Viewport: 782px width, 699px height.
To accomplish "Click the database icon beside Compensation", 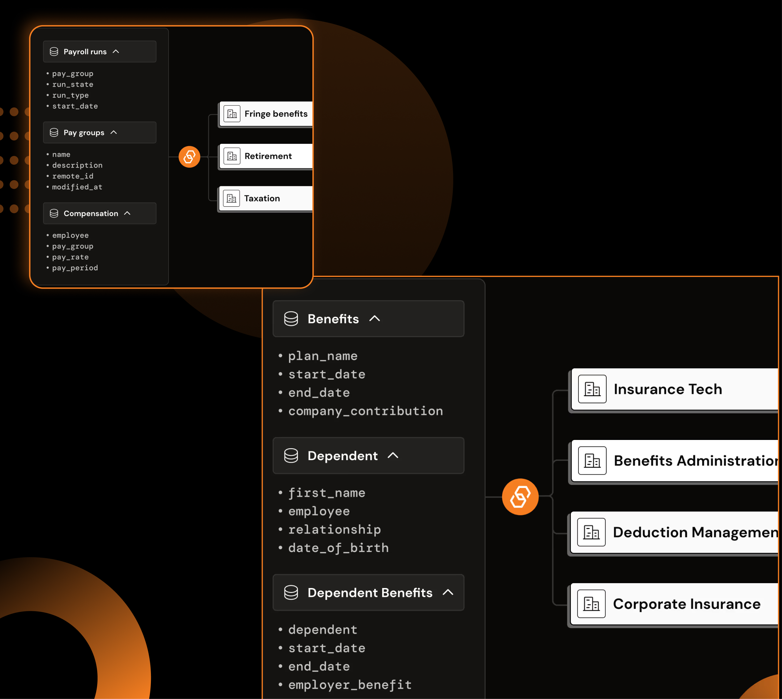I will [54, 213].
